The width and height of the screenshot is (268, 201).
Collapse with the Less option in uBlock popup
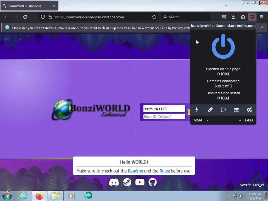(x=245, y=120)
